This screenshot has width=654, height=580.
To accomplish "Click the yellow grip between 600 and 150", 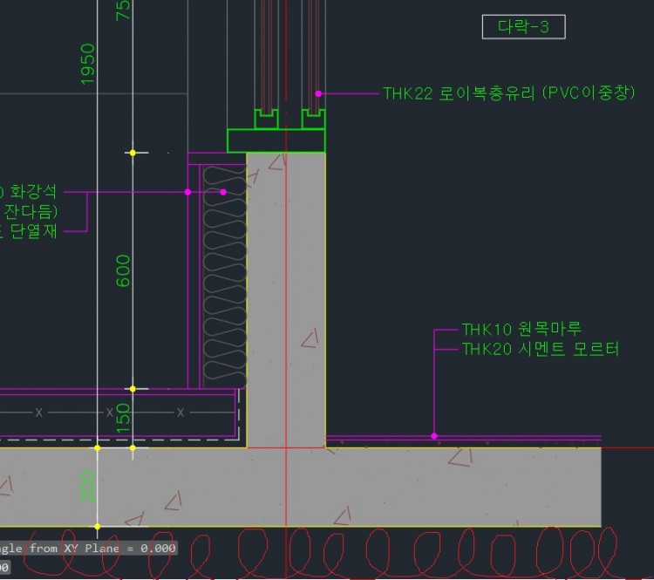I will [133, 389].
